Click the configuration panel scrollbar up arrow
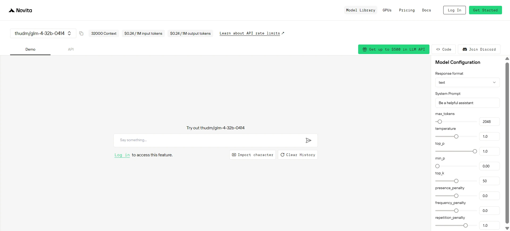Screen dimensions: 510x231 coord(507,59)
